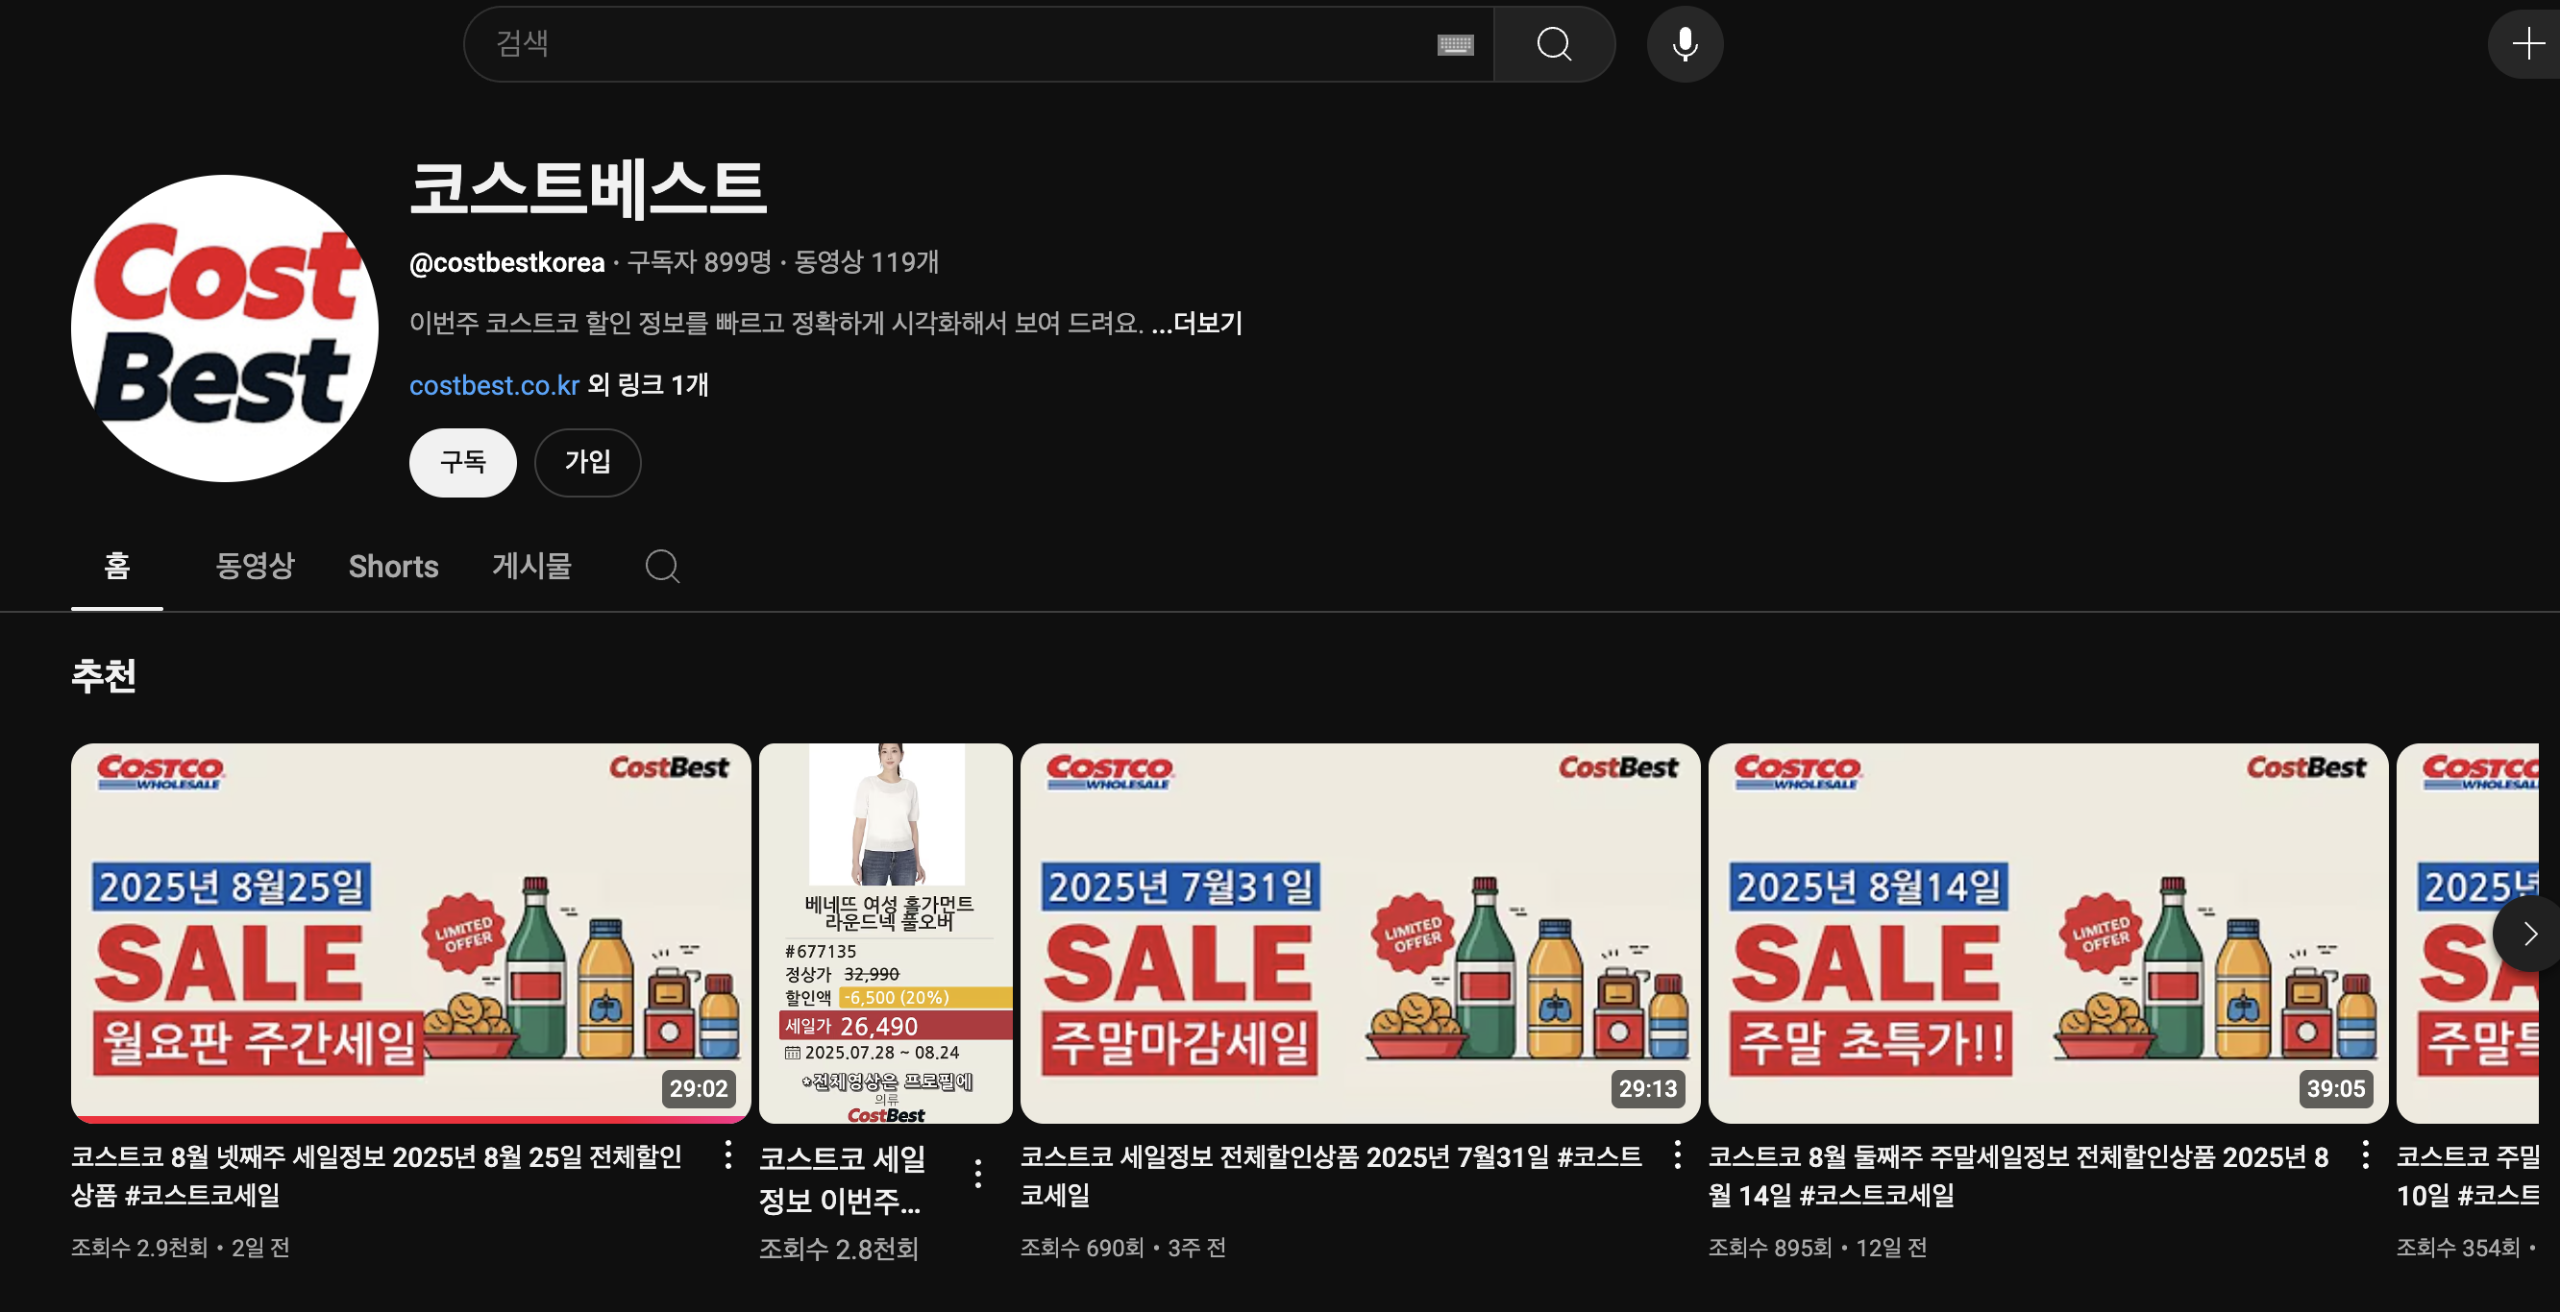Screen dimensions: 2560x1312
Task: Switch to the Shorts tab
Action: [x=394, y=566]
